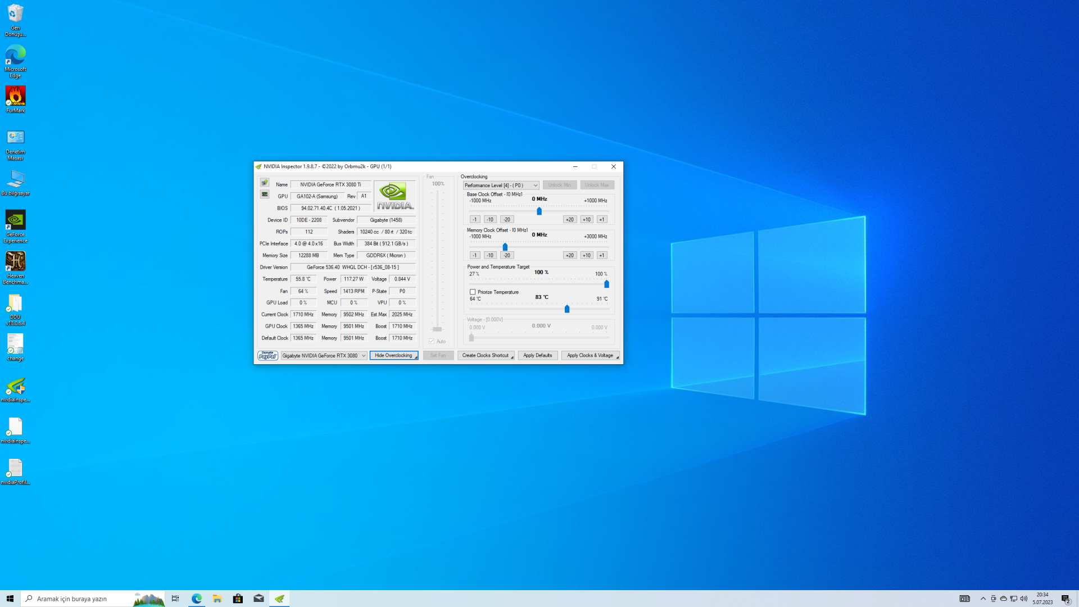The image size is (1079, 607).
Task: Expand the Create Clocks Shortcut menu arrow
Action: 512,357
